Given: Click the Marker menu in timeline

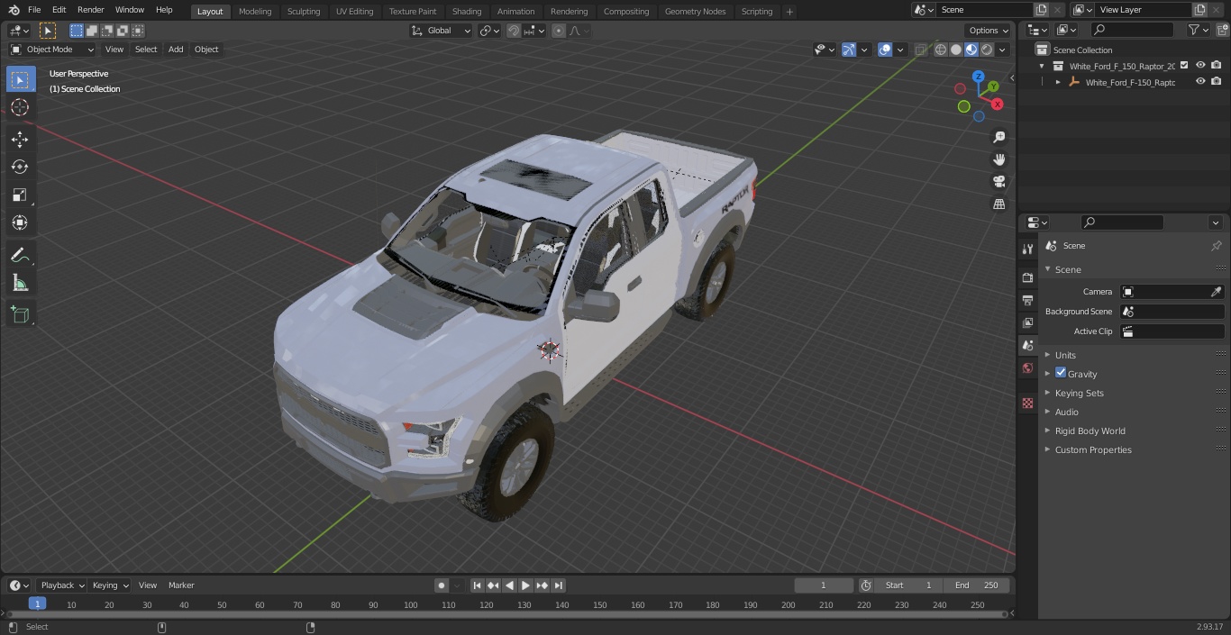Looking at the screenshot, I should tap(181, 585).
